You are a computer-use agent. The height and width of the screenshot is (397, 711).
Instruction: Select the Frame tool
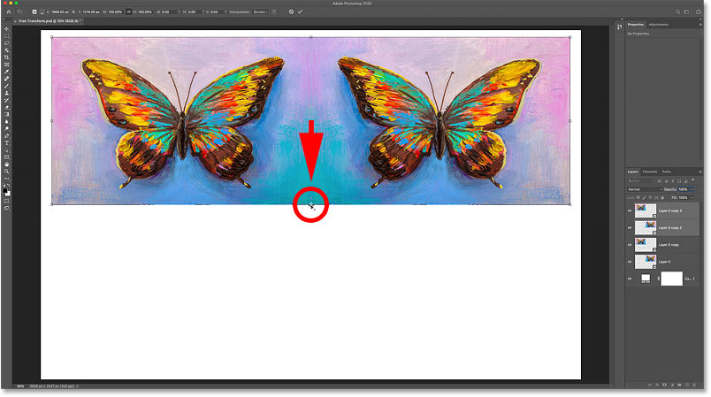pos(7,65)
